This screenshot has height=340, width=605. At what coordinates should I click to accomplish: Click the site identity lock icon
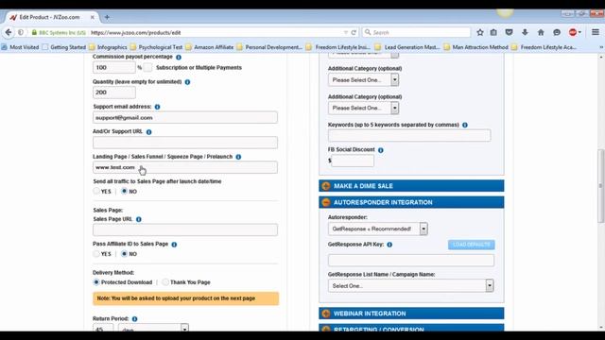pyautogui.click(x=34, y=32)
